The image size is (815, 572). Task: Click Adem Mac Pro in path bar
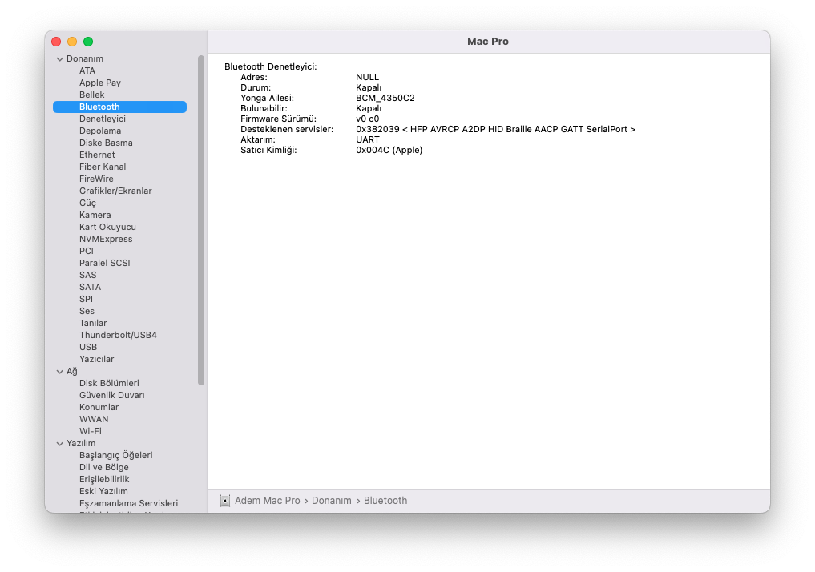(x=267, y=501)
